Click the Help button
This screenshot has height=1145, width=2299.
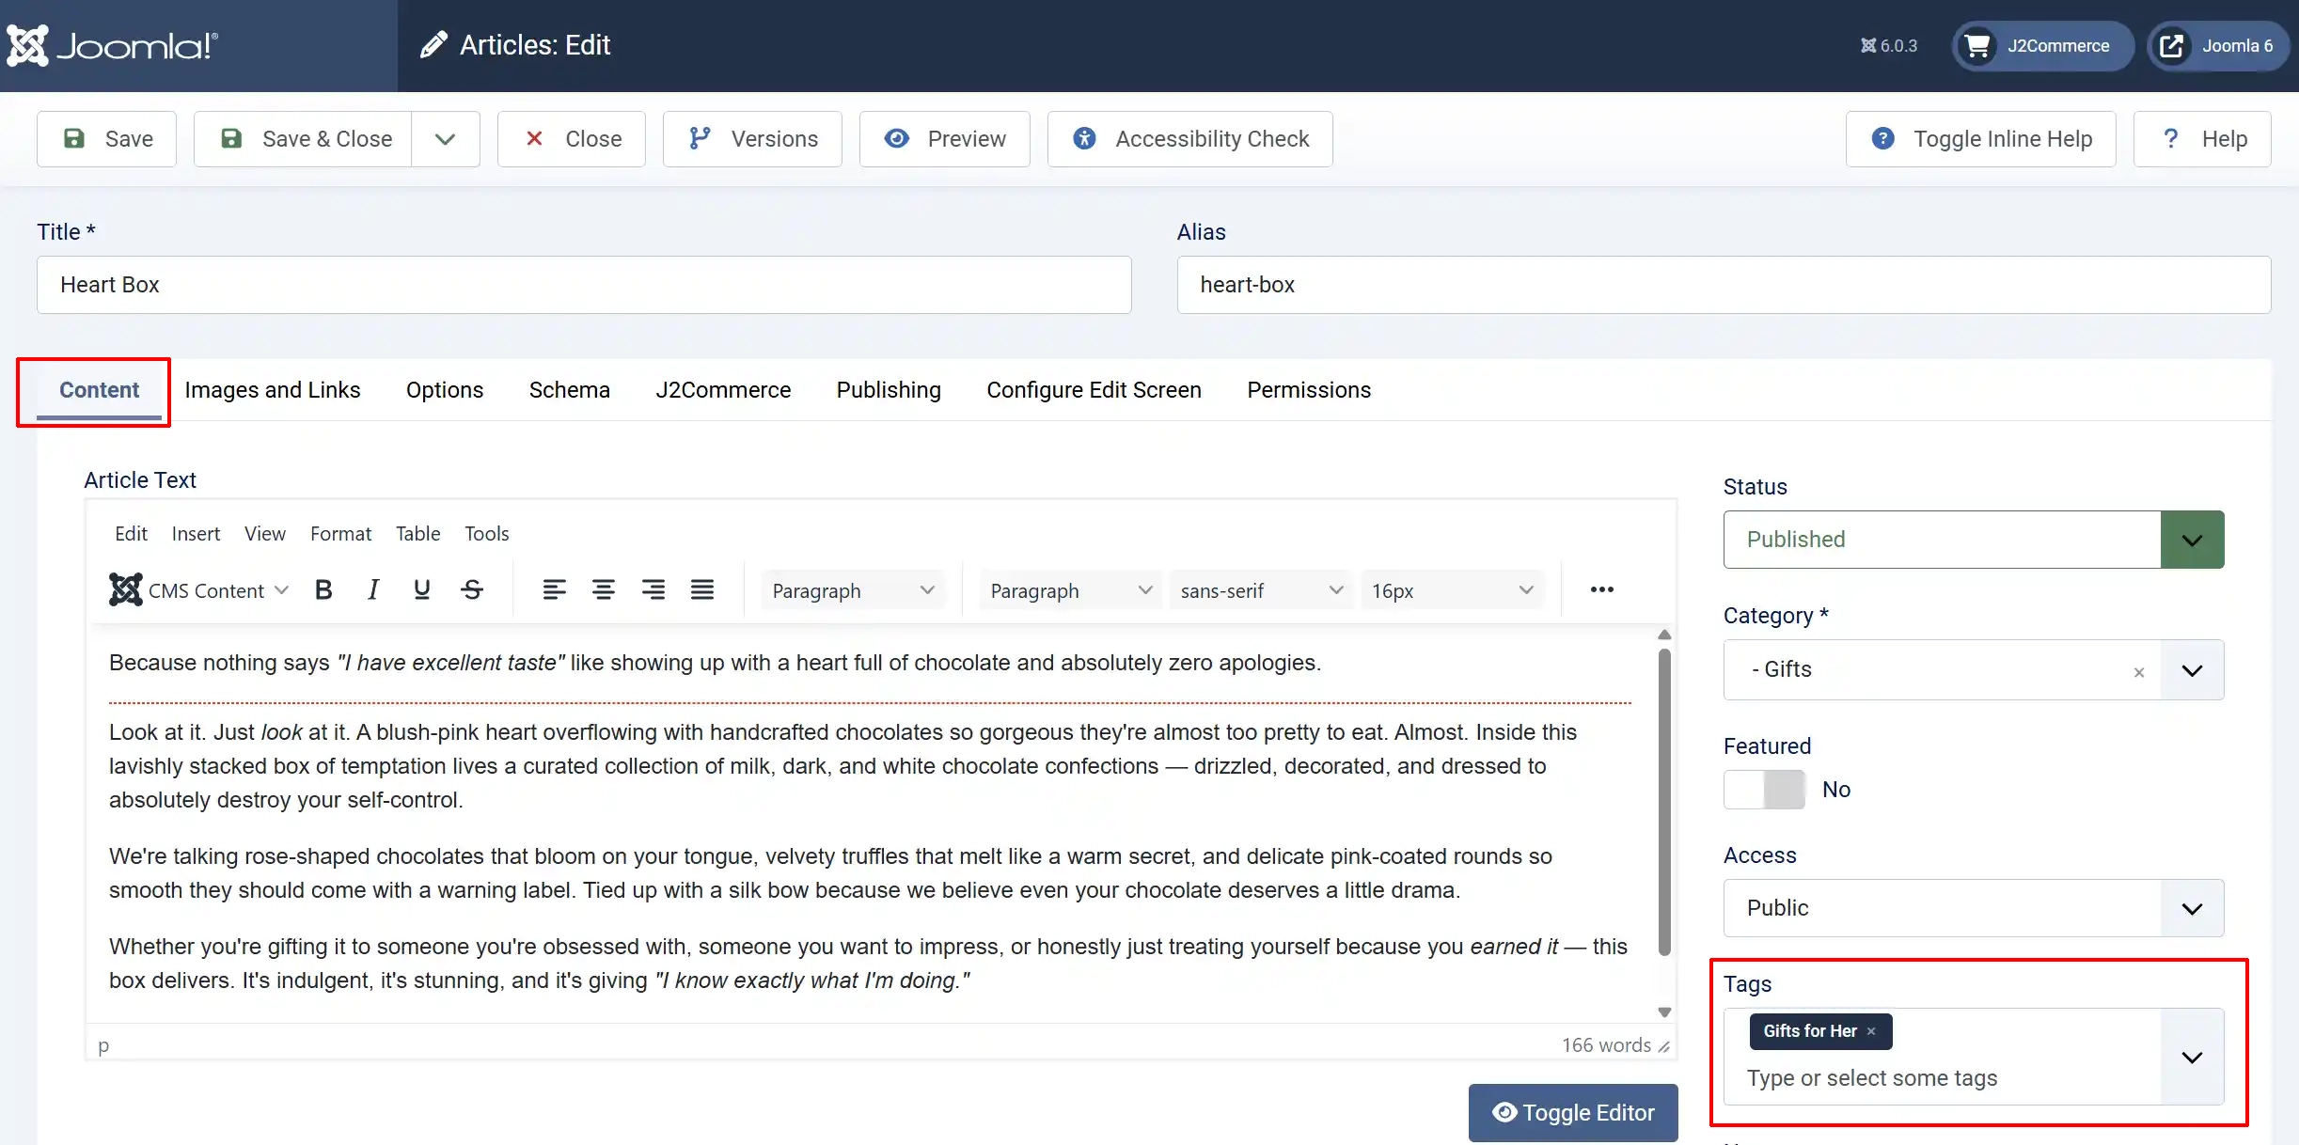pyautogui.click(x=2202, y=139)
